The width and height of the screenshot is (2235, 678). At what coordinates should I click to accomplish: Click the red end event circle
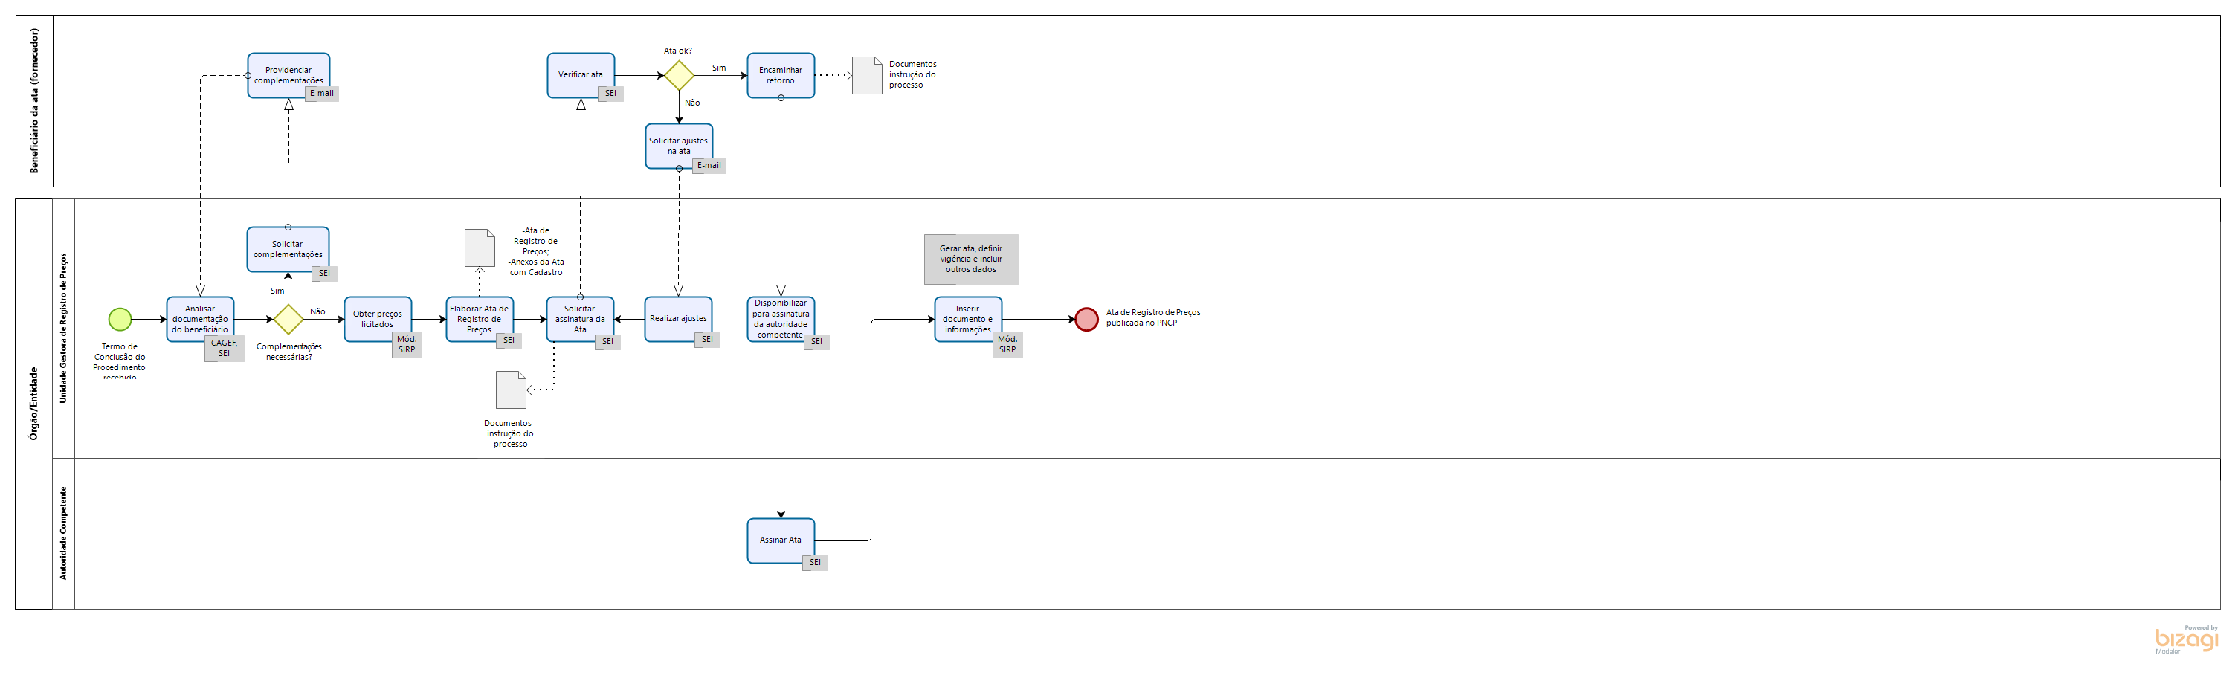click(1086, 319)
